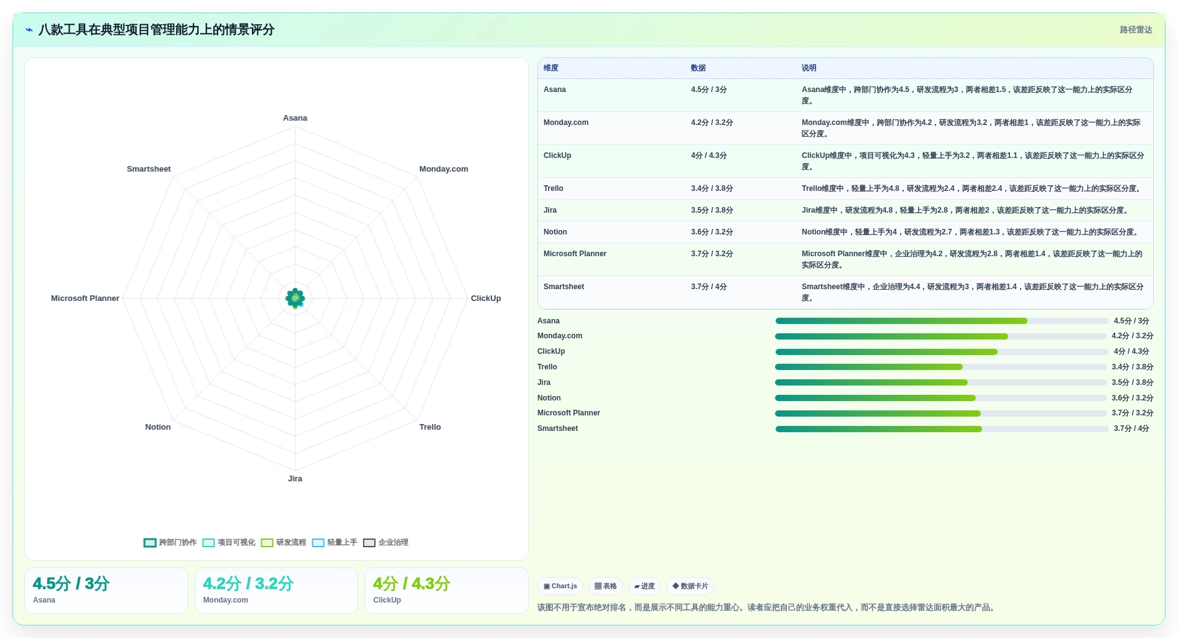This screenshot has width=1178, height=638.
Task: Click the Chart.js tag chip
Action: click(x=560, y=586)
